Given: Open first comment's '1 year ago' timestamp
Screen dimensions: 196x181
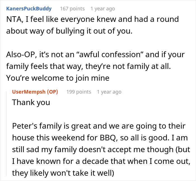Looking at the screenshot, I should [x=102, y=9].
